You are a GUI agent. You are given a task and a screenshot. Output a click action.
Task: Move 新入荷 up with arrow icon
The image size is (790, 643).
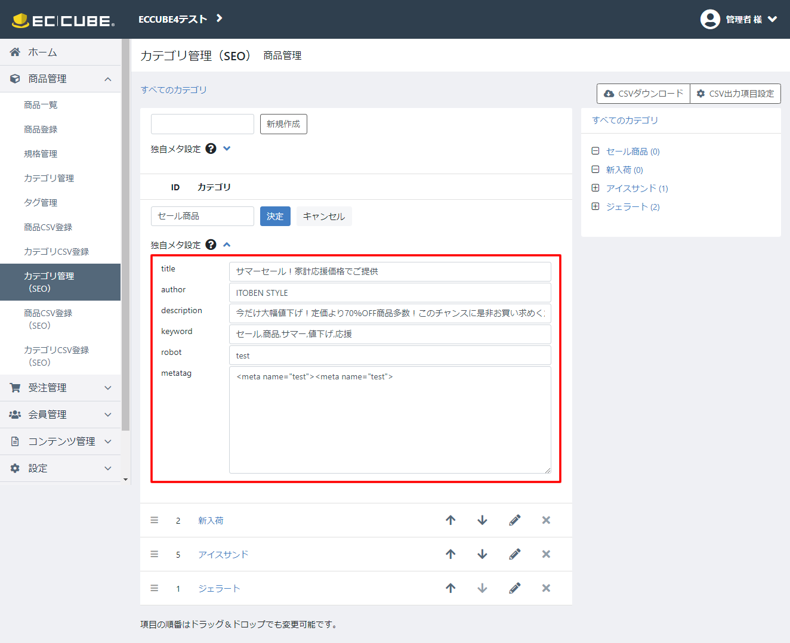[450, 520]
